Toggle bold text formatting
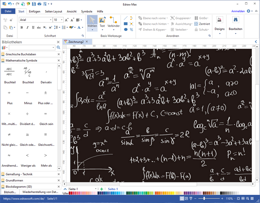The height and width of the screenshot is (203, 260). (x=22, y=27)
